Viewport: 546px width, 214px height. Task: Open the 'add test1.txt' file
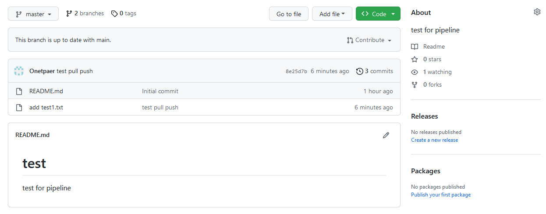click(46, 107)
